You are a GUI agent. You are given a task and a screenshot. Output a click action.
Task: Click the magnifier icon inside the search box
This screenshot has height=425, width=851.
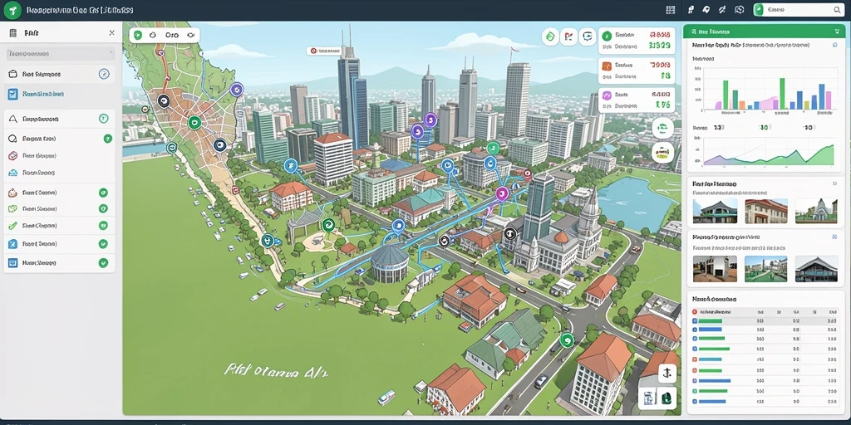(837, 10)
